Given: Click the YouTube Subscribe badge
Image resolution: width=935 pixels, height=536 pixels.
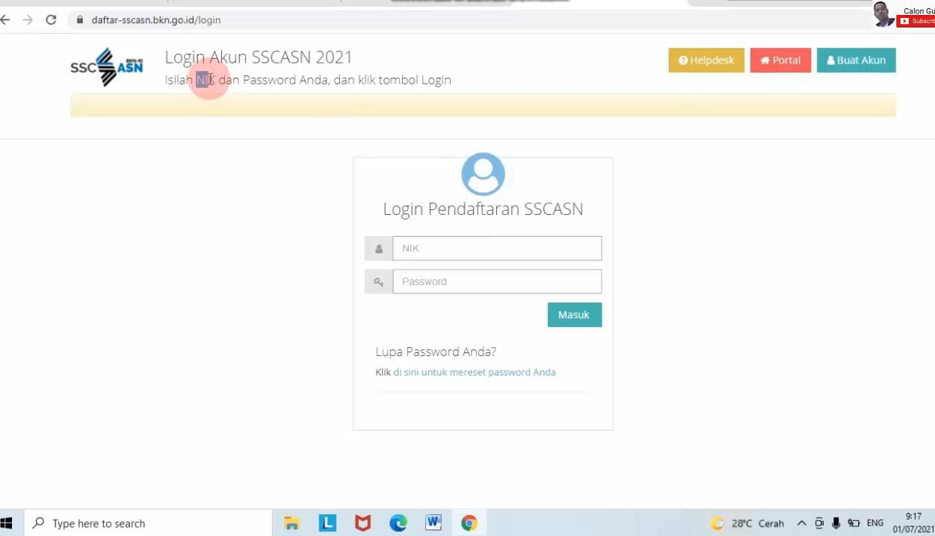Looking at the screenshot, I should 917,21.
